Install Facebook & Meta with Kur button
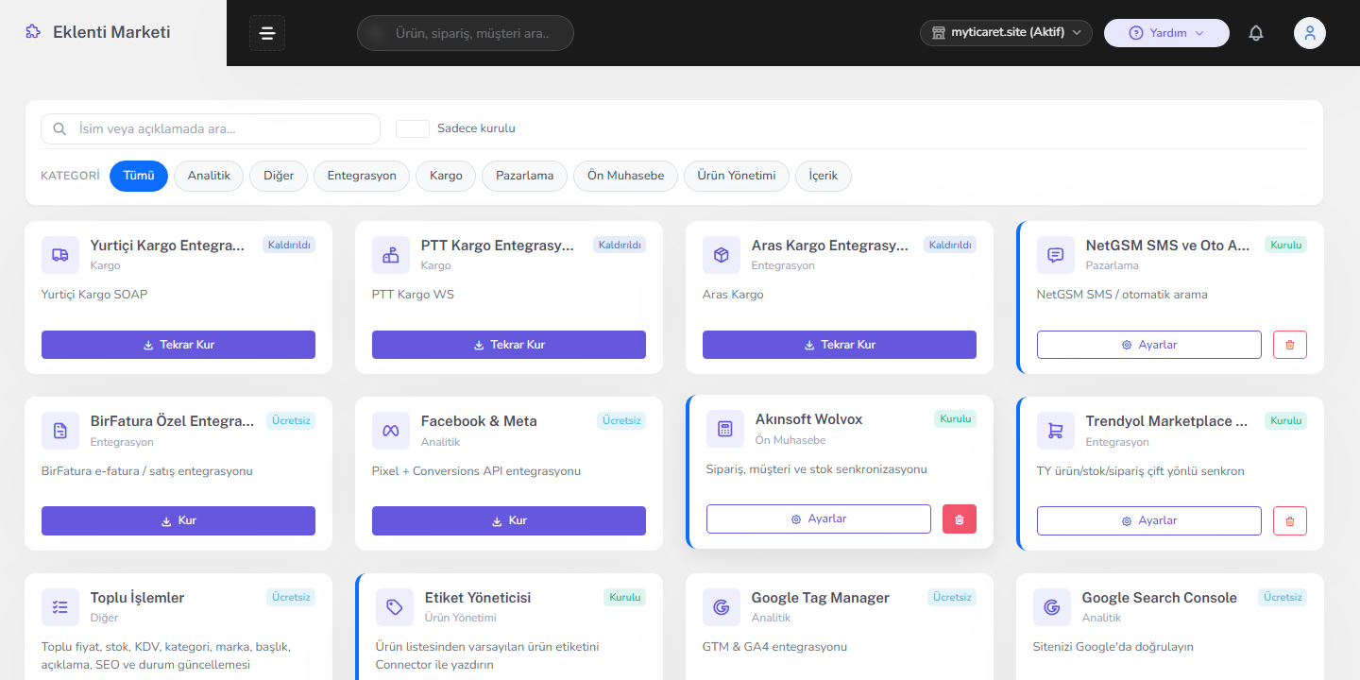The image size is (1360, 680). click(509, 520)
